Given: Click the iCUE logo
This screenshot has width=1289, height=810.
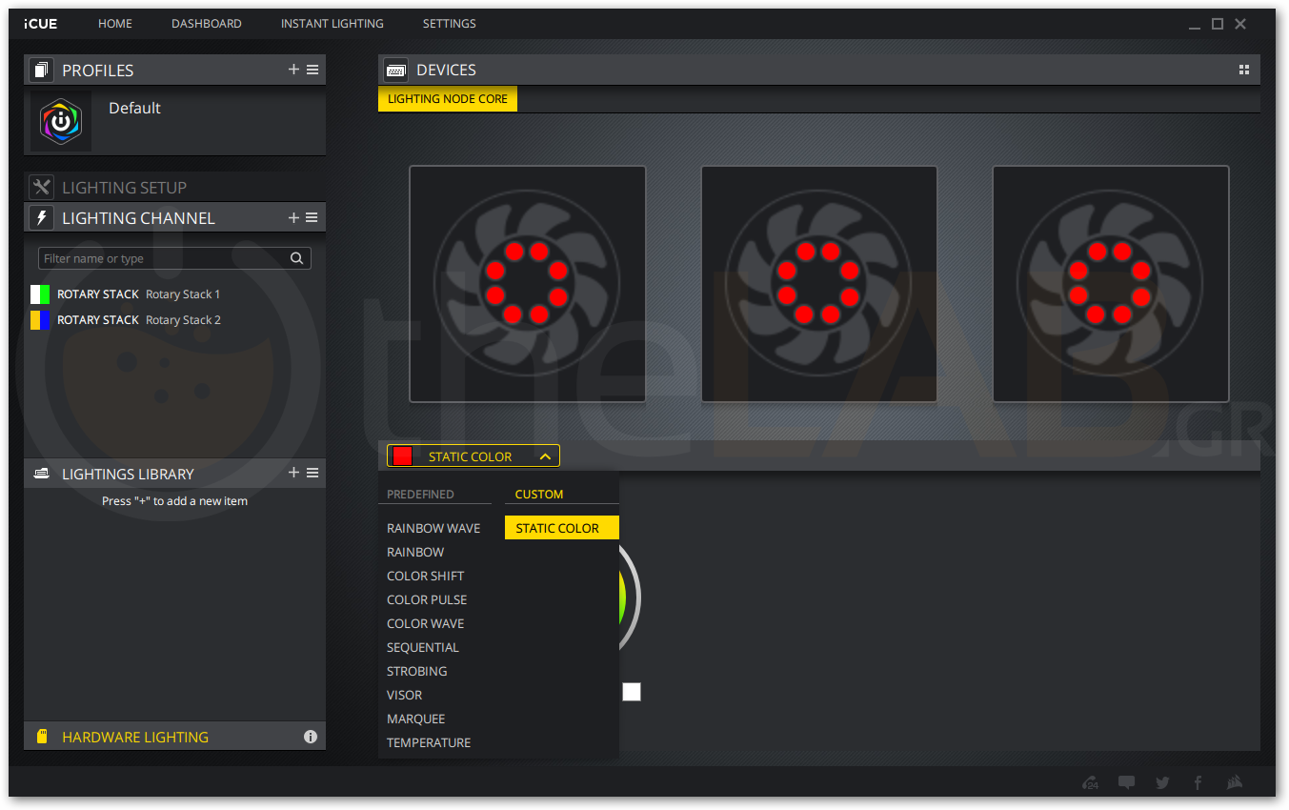Looking at the screenshot, I should [x=41, y=24].
